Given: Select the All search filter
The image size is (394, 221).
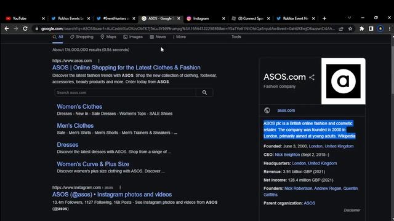Looking at the screenshot, I should (57, 37).
